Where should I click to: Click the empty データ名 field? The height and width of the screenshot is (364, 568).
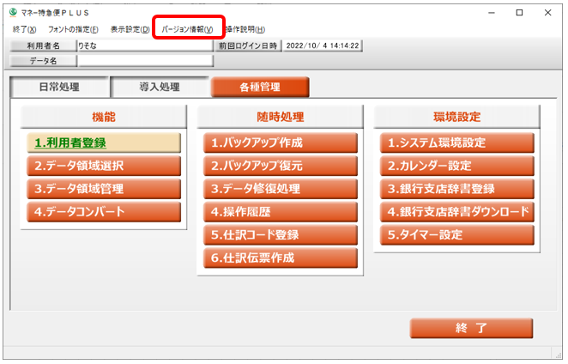[145, 61]
